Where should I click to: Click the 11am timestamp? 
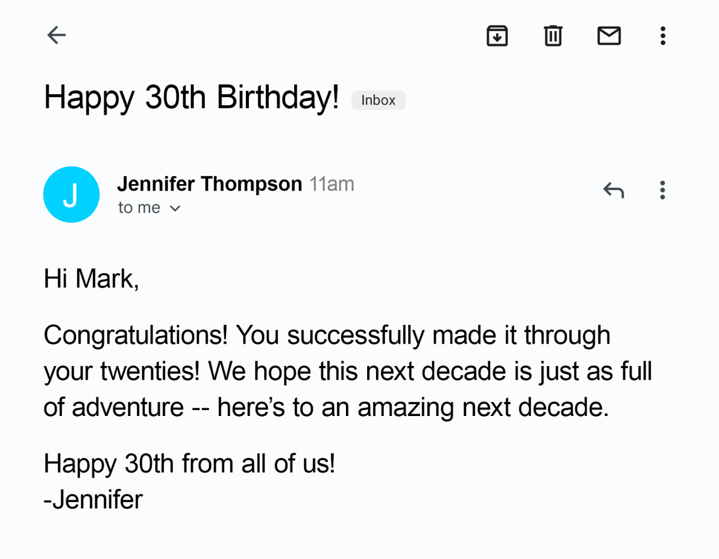pos(332,184)
